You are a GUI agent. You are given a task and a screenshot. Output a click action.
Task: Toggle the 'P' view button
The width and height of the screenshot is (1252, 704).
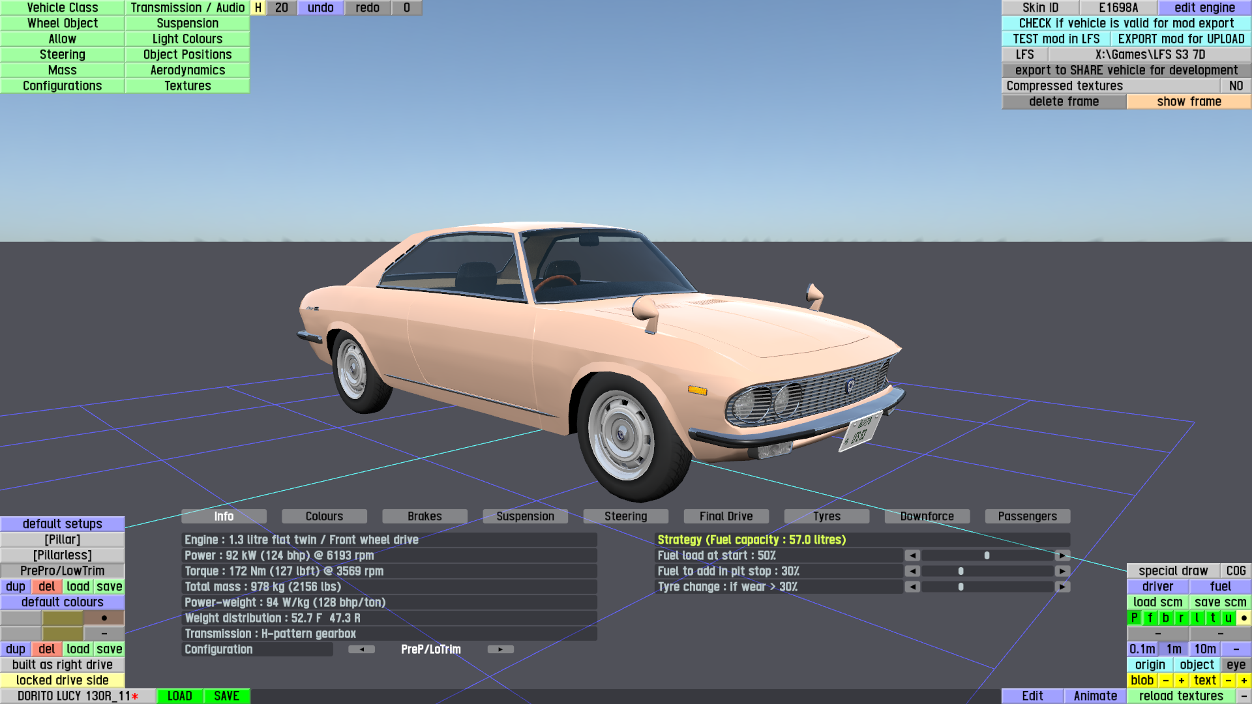point(1135,618)
